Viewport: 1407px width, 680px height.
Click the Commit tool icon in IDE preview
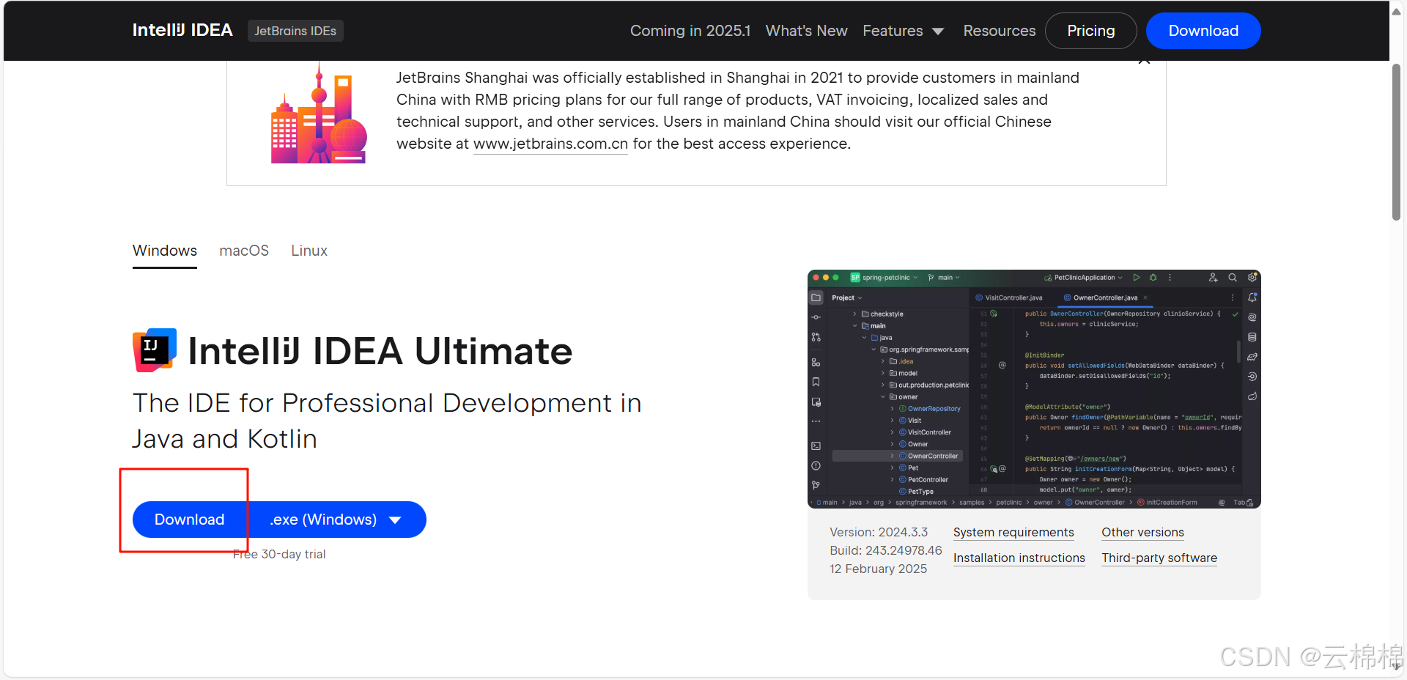point(816,317)
